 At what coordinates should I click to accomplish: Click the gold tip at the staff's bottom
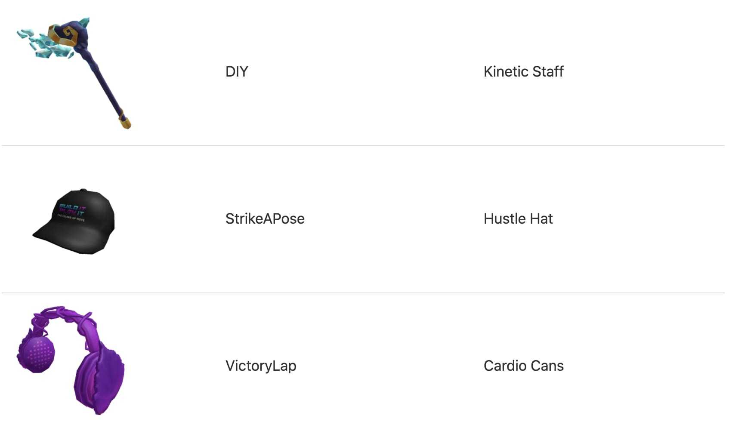click(125, 123)
